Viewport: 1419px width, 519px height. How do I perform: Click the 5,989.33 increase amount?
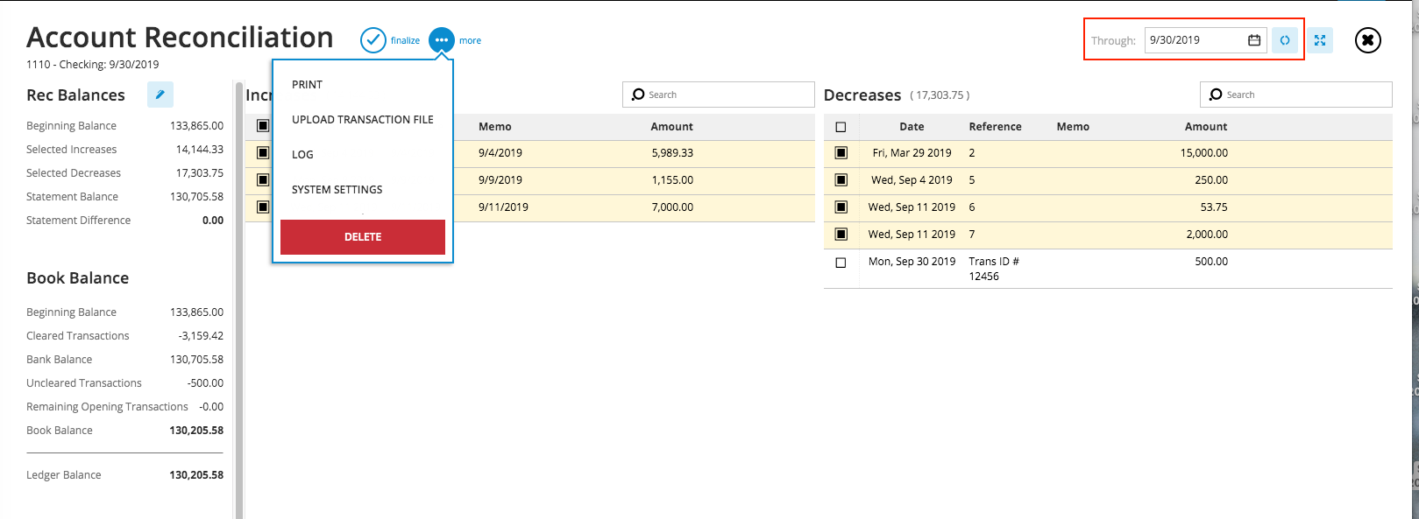point(672,153)
